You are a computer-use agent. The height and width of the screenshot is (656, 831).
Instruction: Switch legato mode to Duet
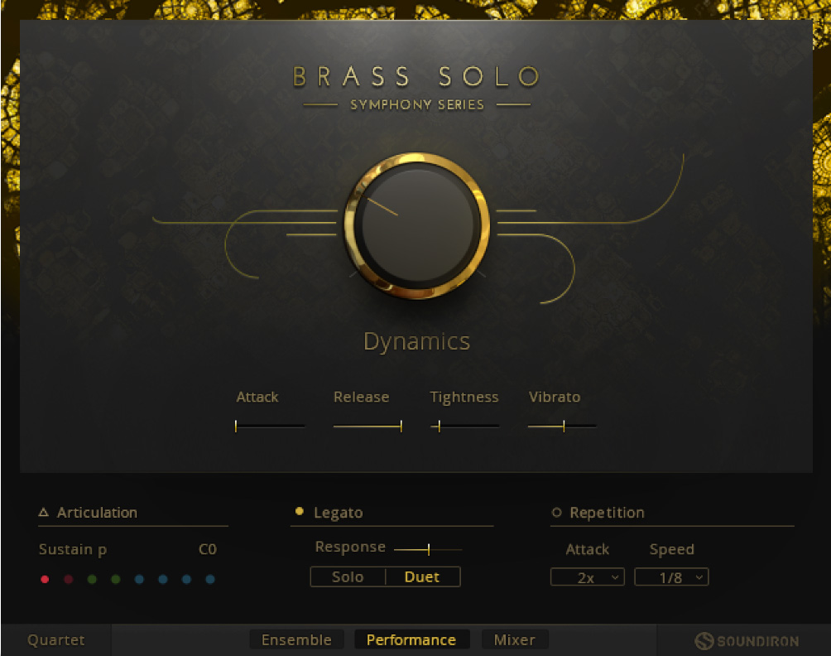click(422, 576)
